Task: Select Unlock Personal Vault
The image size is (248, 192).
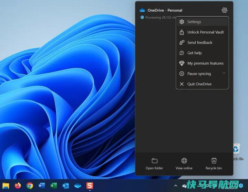Action: tap(202, 32)
